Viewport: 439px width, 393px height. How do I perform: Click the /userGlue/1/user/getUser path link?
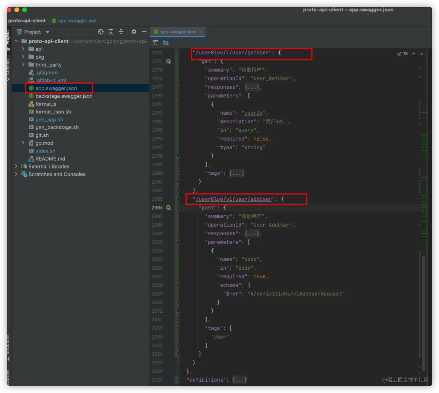232,53
